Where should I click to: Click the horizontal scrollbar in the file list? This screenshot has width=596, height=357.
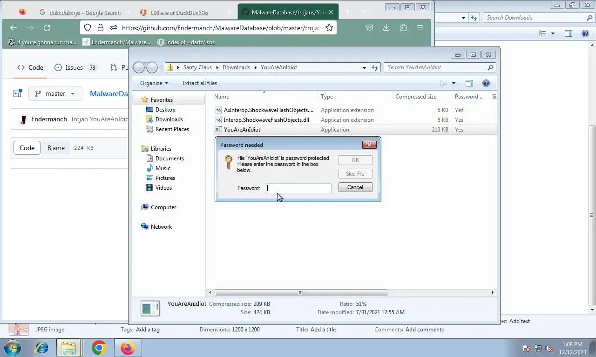[x=301, y=292]
